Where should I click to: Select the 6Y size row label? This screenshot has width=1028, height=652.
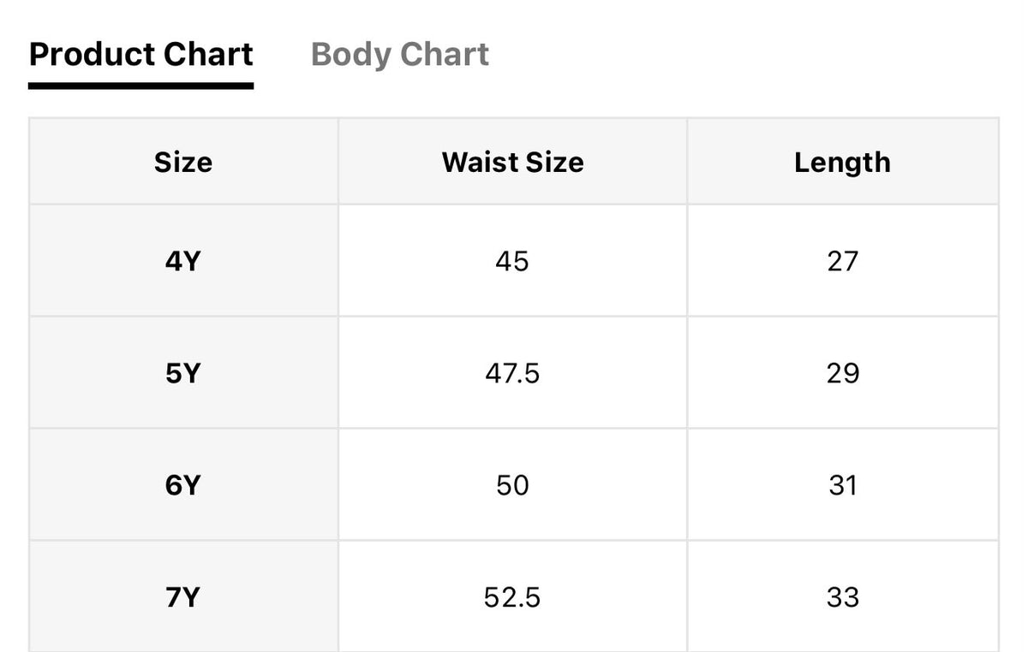[182, 485]
